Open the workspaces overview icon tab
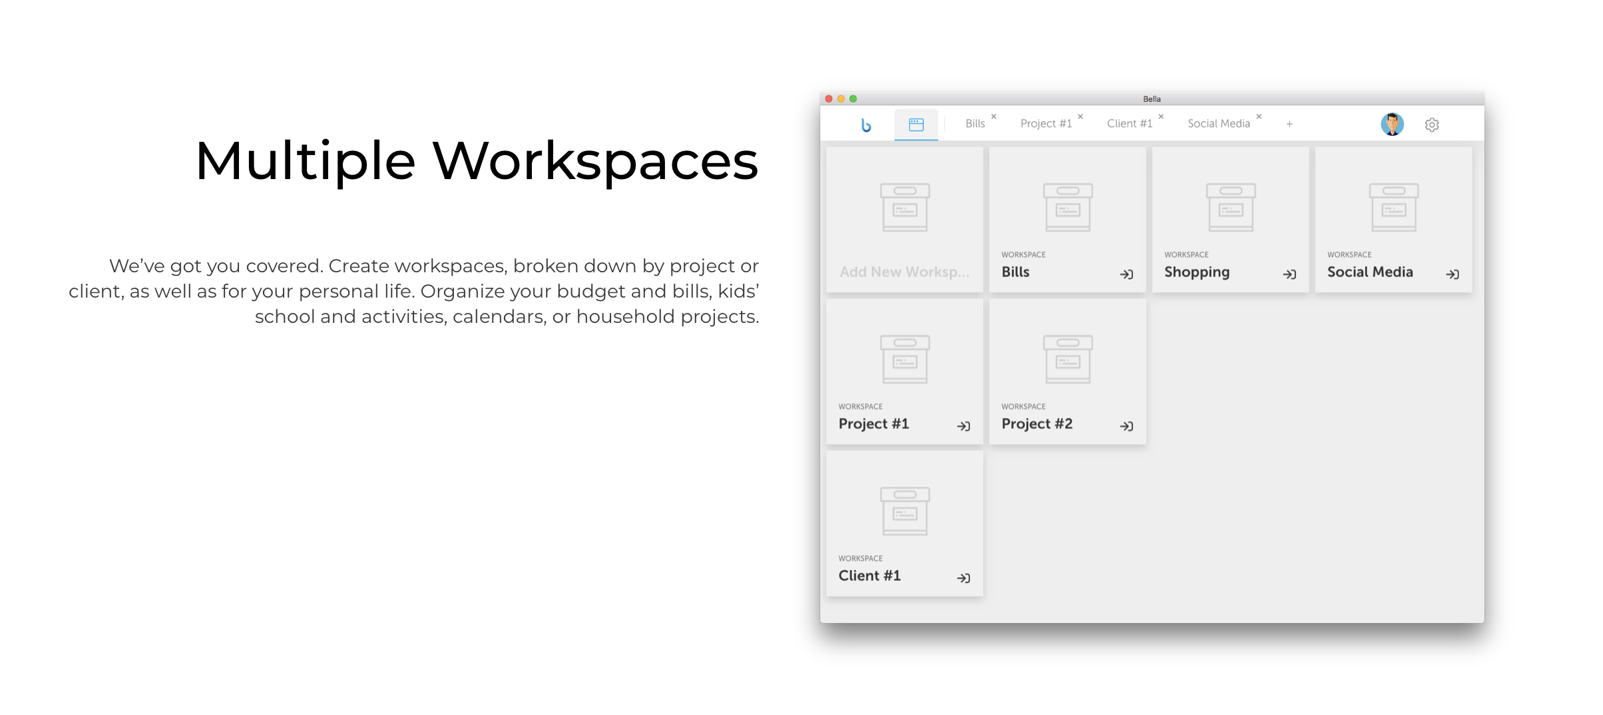 click(x=916, y=124)
